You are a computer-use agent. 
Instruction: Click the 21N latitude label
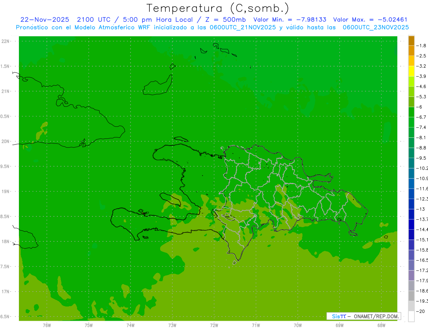pos(6,91)
